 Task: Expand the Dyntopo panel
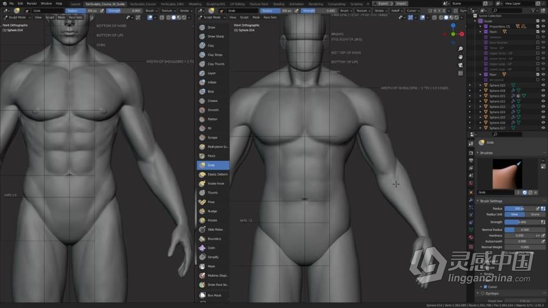pyautogui.click(x=478, y=293)
